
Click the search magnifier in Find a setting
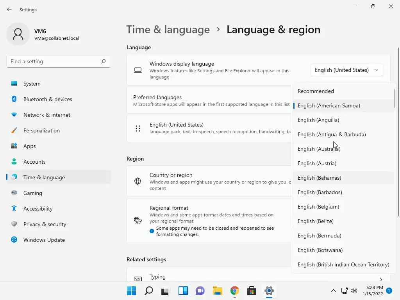103,61
